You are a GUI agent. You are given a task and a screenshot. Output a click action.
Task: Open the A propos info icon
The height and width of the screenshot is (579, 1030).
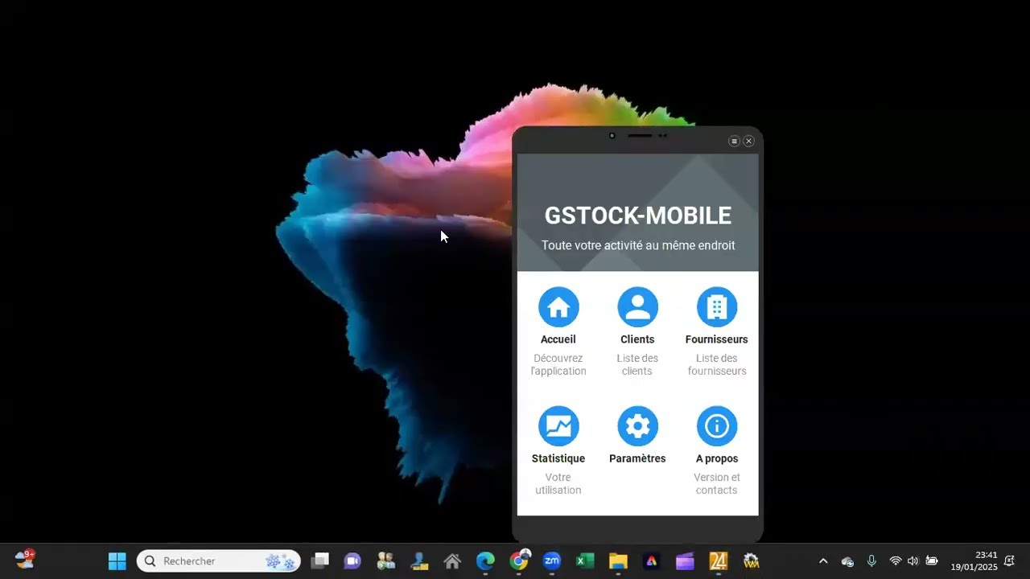coord(717,426)
